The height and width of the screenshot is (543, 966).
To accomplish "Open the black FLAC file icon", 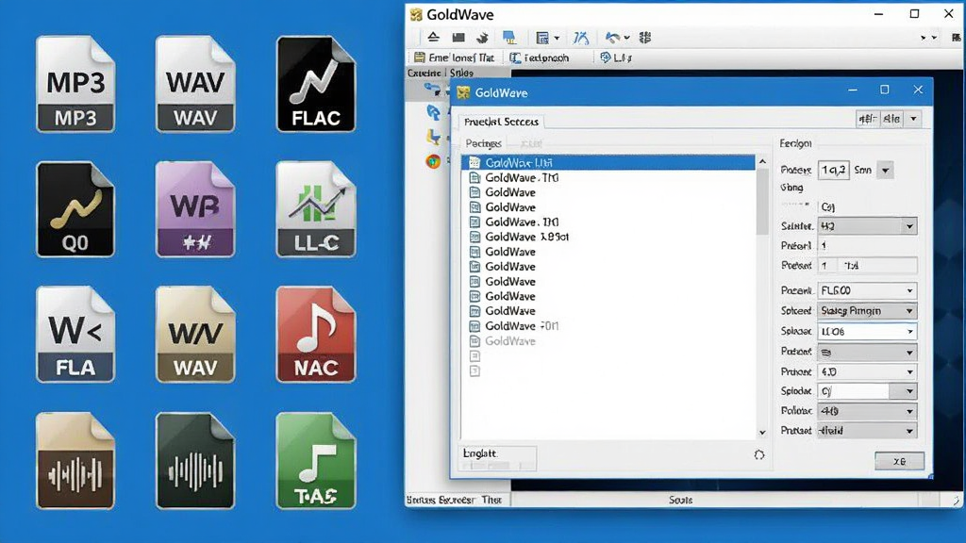I will click(x=316, y=83).
